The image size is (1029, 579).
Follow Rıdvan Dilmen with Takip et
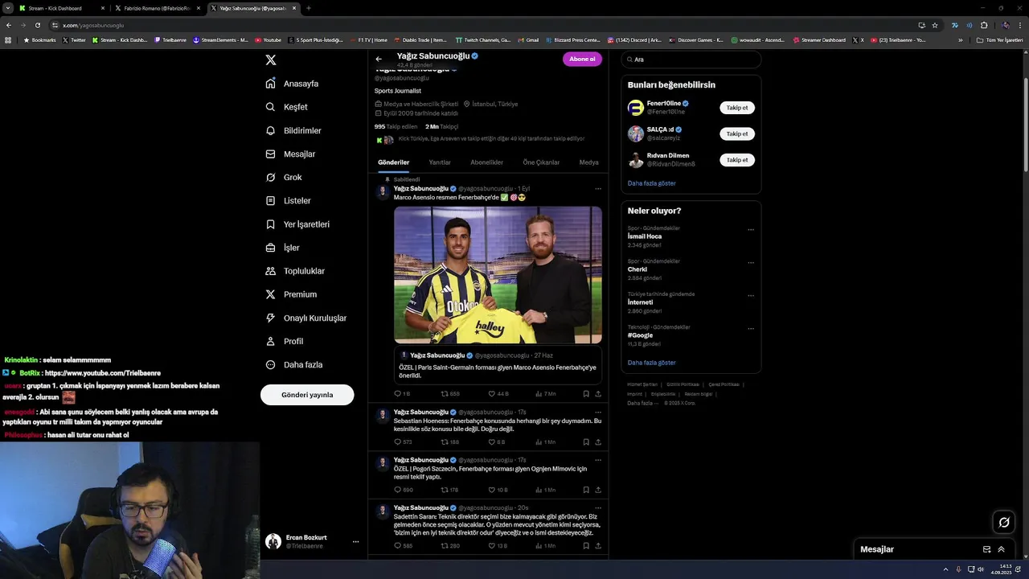[737, 160]
